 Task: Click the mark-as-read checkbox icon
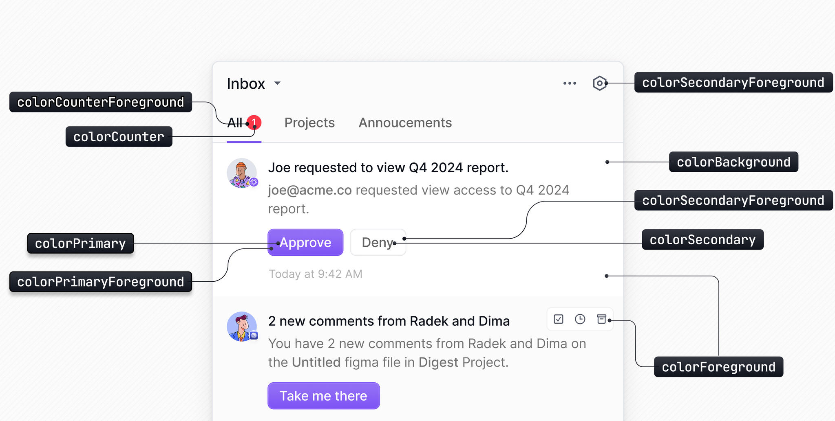tap(559, 319)
